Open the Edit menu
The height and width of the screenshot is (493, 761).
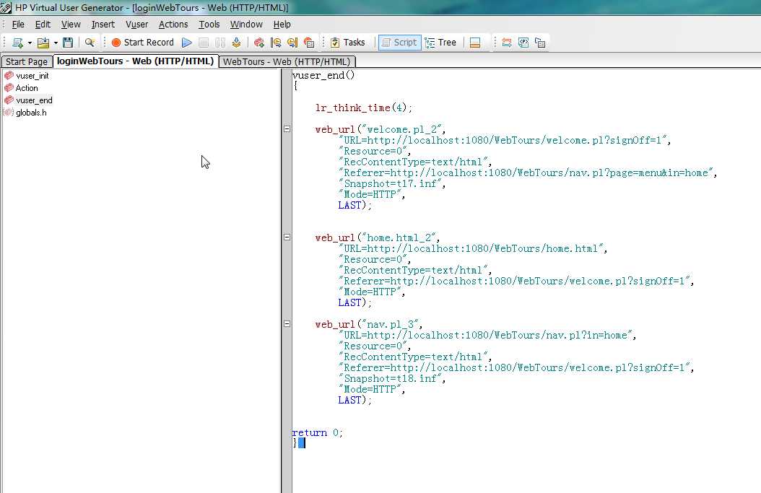pyautogui.click(x=43, y=25)
